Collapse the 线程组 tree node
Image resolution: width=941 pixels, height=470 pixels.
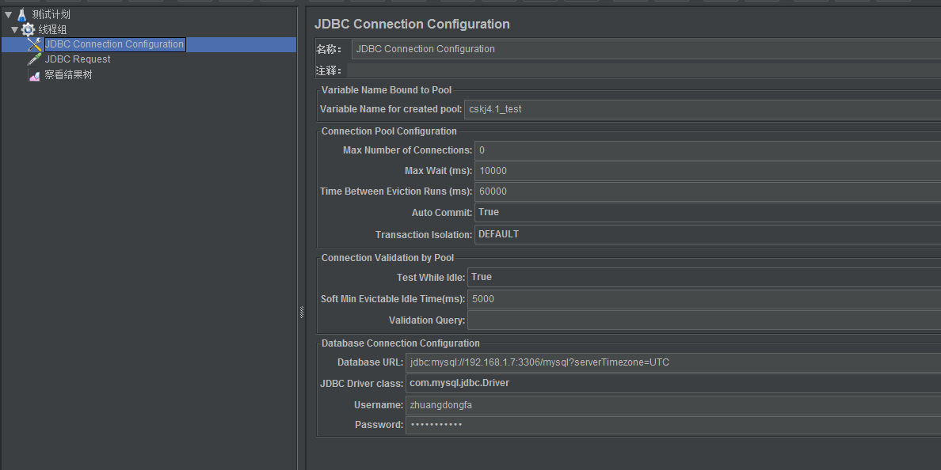click(x=15, y=30)
